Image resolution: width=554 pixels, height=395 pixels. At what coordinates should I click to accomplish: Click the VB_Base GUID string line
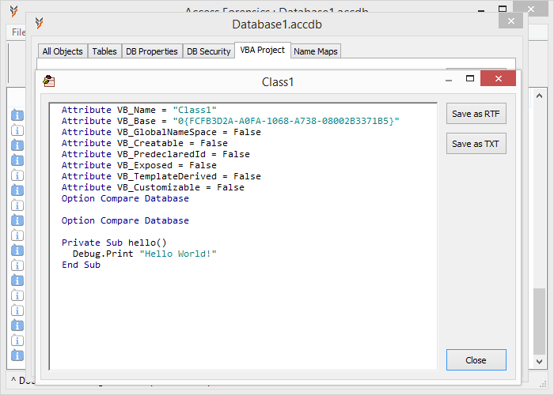point(230,121)
